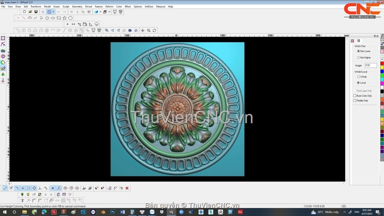This screenshot has width=384, height=216.
Task: Enable the Fluidity Only checkbox
Action: coord(355,100)
